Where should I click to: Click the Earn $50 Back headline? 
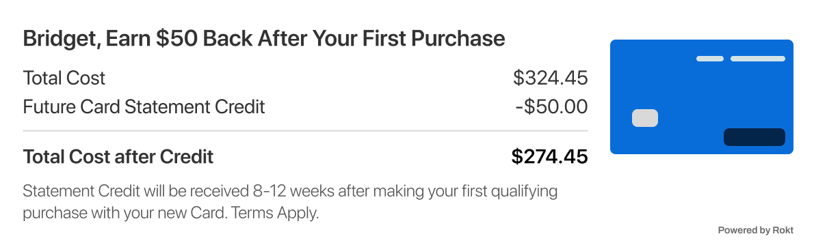click(264, 39)
